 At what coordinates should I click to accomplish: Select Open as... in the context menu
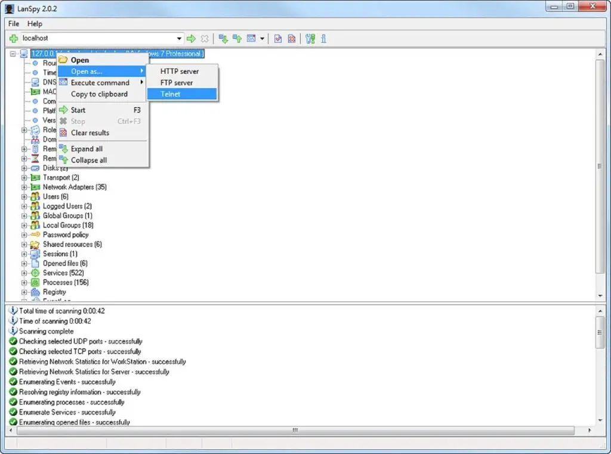point(103,71)
